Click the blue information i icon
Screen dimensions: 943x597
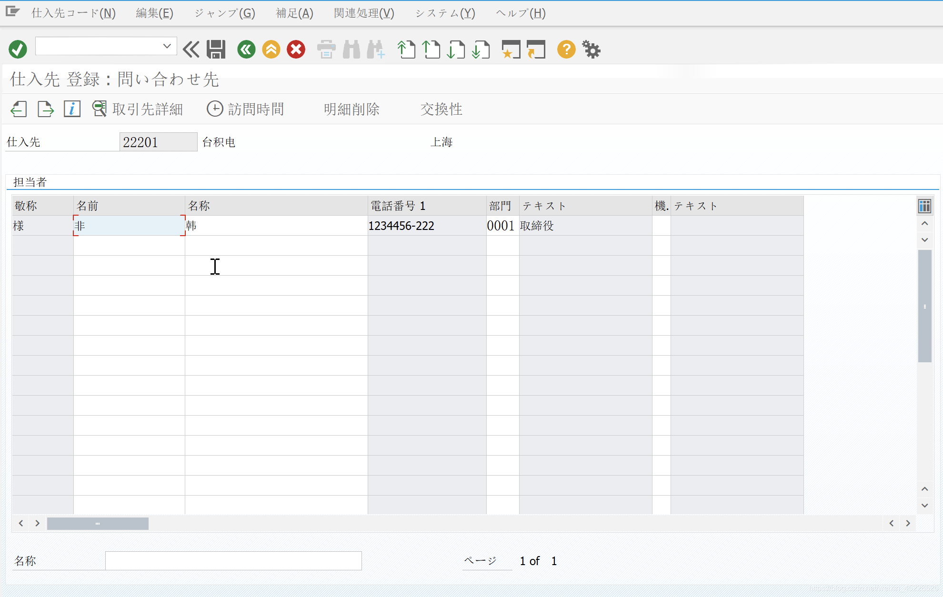click(72, 109)
